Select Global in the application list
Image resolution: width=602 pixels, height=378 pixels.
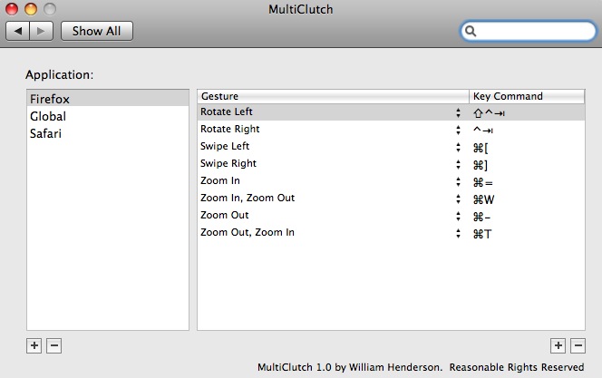pyautogui.click(x=48, y=116)
